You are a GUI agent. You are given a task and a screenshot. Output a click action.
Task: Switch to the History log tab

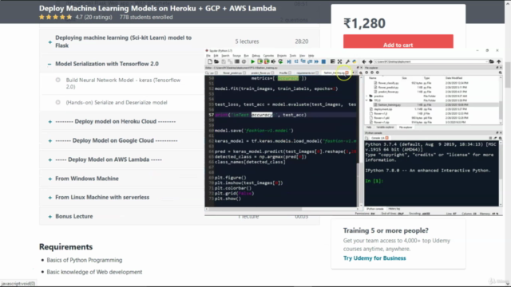pyautogui.click(x=394, y=209)
